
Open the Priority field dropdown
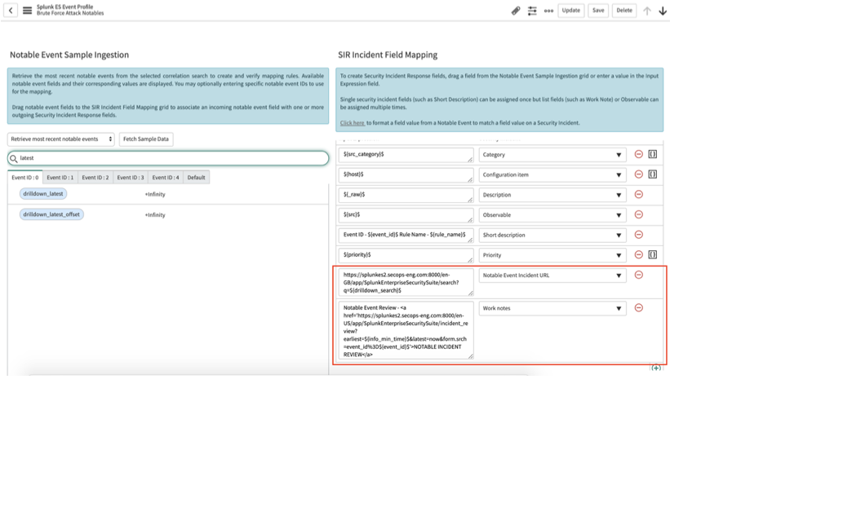pyautogui.click(x=552, y=255)
